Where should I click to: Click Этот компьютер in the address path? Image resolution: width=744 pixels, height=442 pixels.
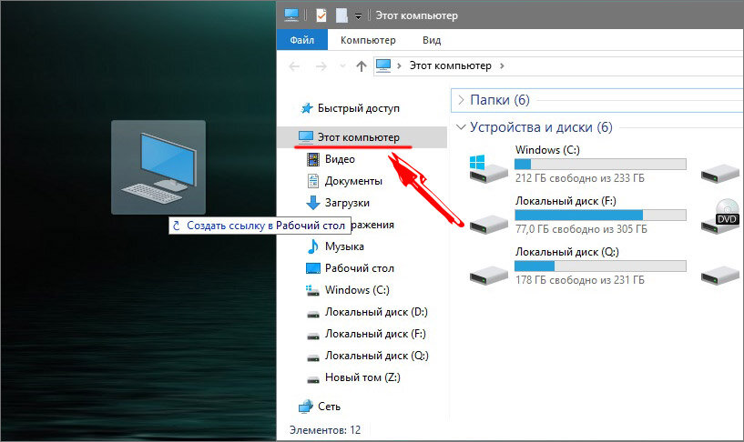coord(450,65)
